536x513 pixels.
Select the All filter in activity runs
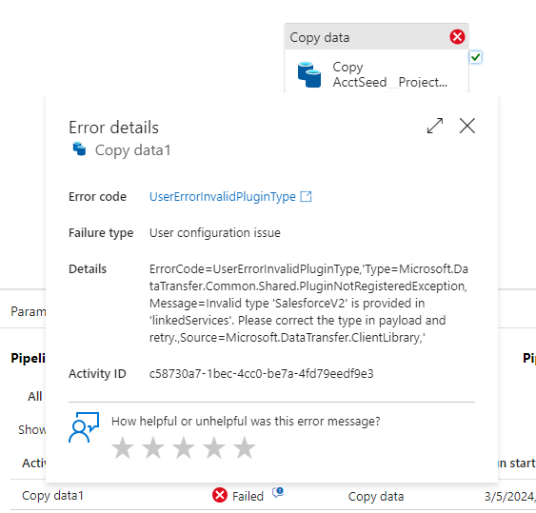35,397
